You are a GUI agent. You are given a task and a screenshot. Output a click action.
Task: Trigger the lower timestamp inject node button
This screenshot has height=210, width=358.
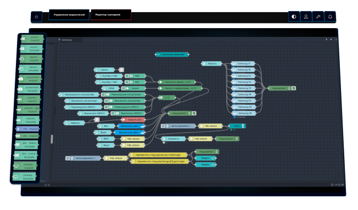pos(68,158)
